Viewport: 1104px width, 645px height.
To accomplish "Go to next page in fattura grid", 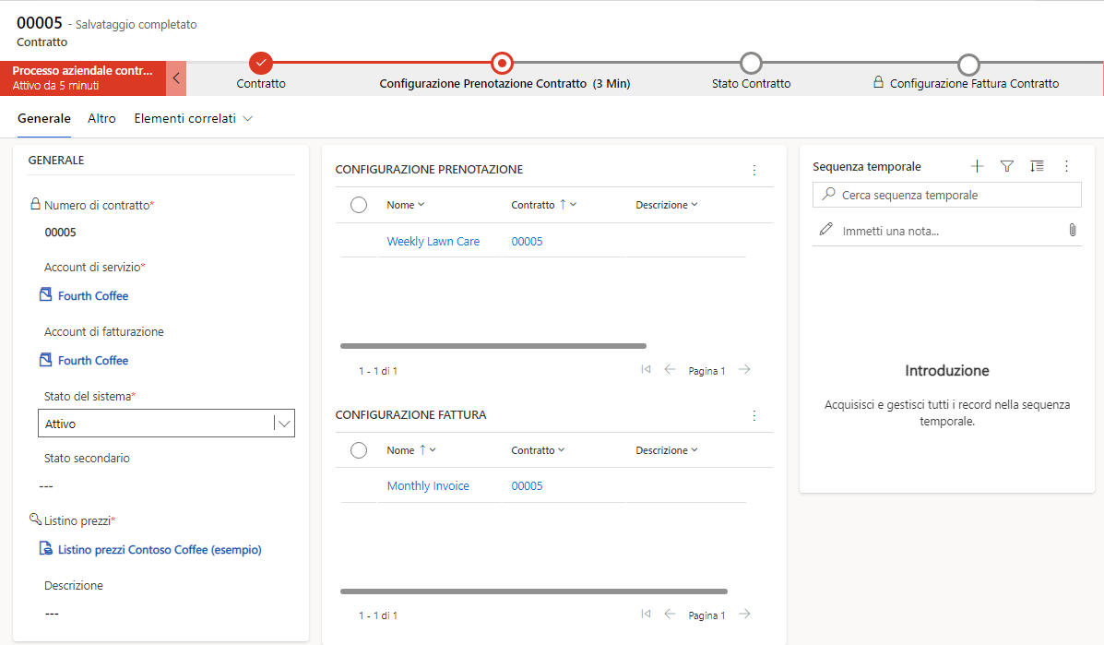I will (744, 614).
